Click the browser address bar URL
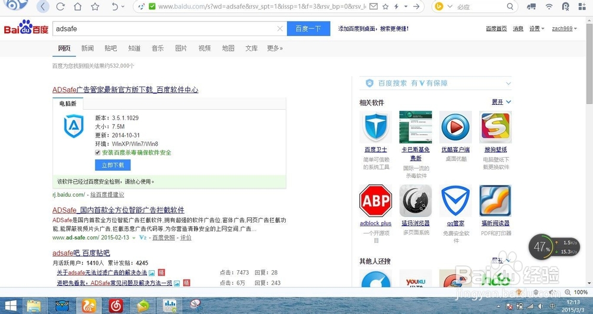 coord(262,7)
